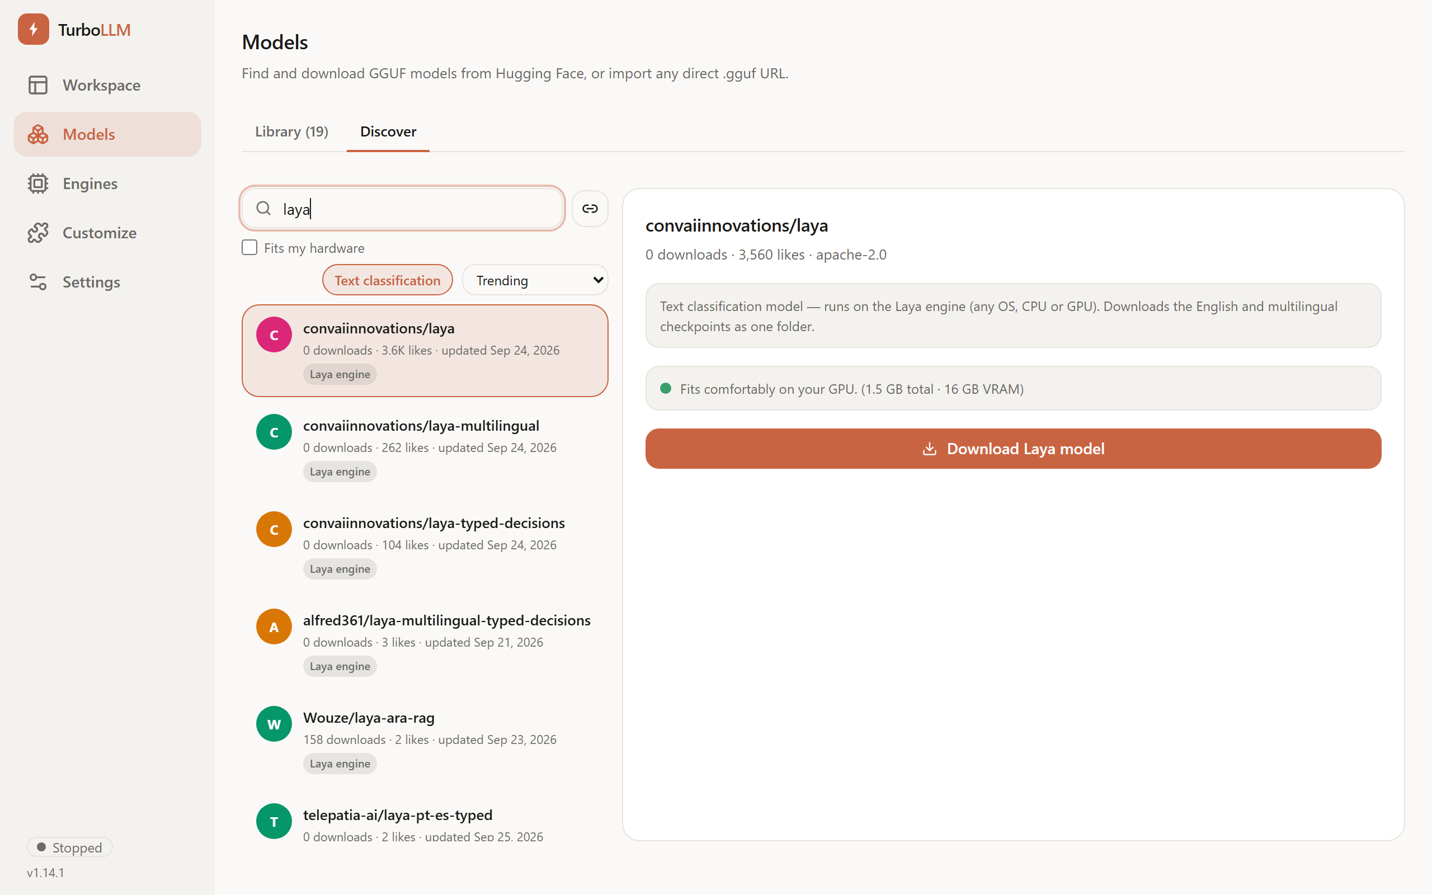Click the import URL link icon button

(x=590, y=208)
